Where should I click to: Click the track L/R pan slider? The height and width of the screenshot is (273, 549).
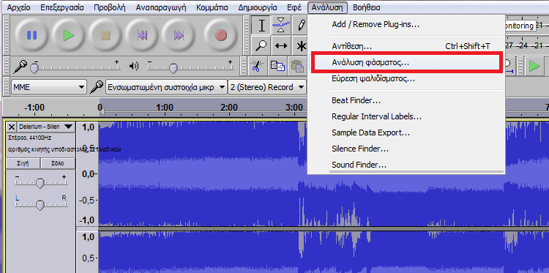40,203
